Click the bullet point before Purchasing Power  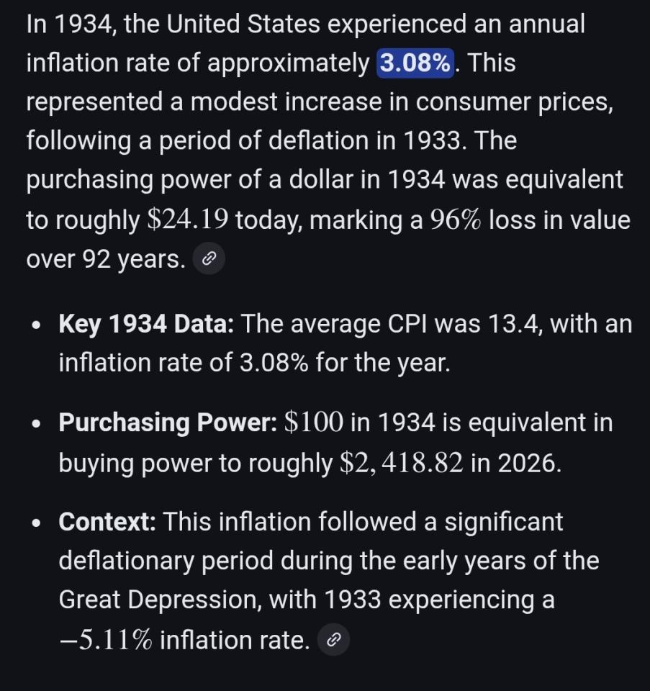coord(36,423)
